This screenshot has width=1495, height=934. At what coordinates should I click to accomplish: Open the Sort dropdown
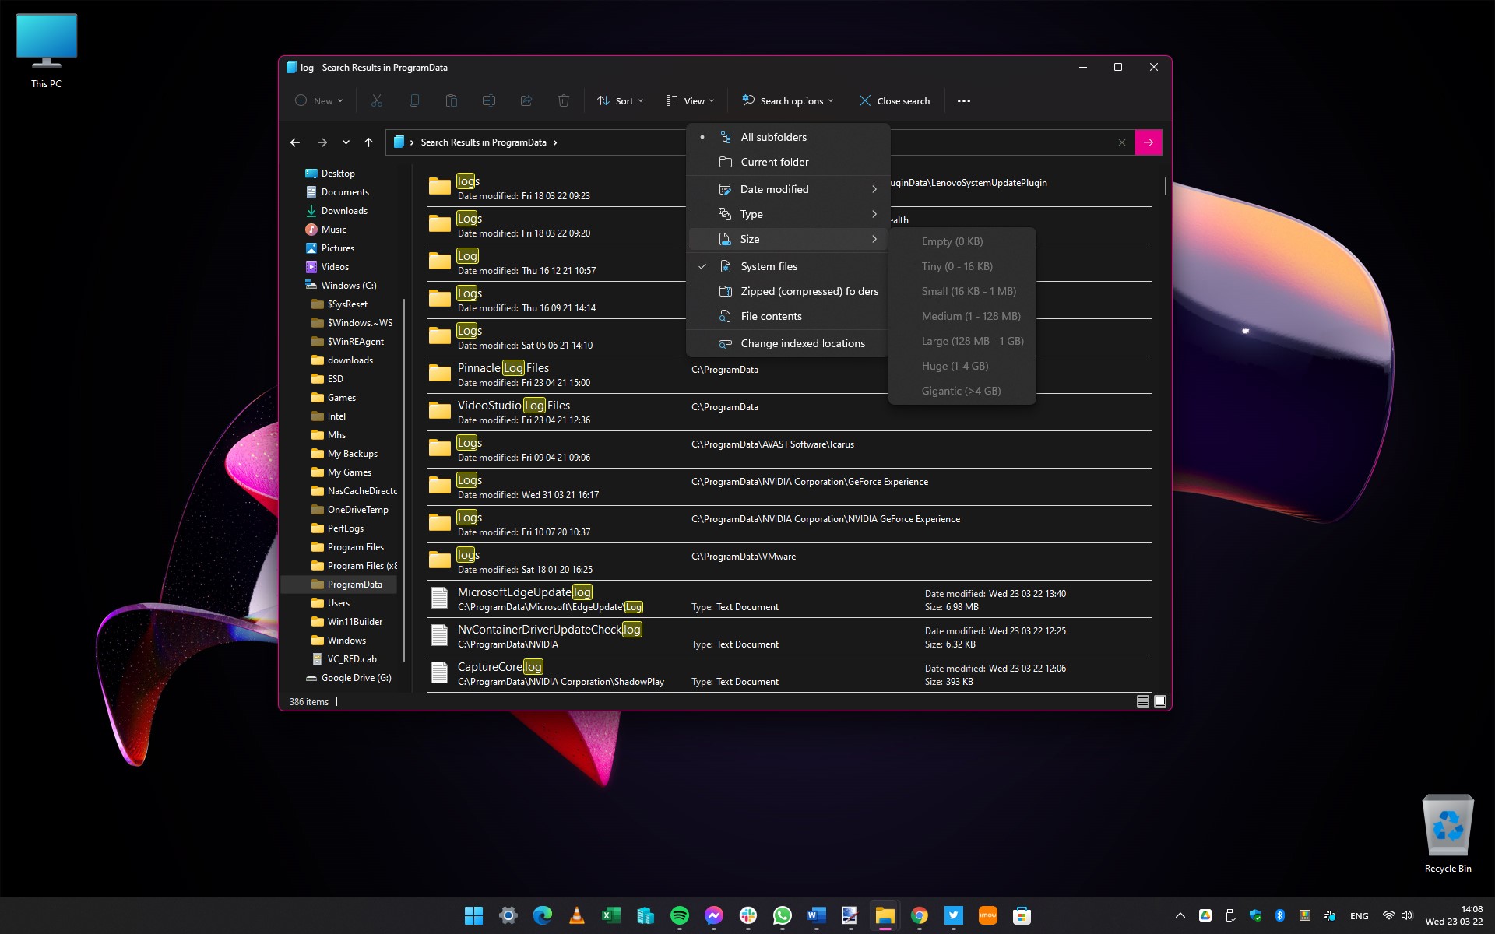pos(619,100)
